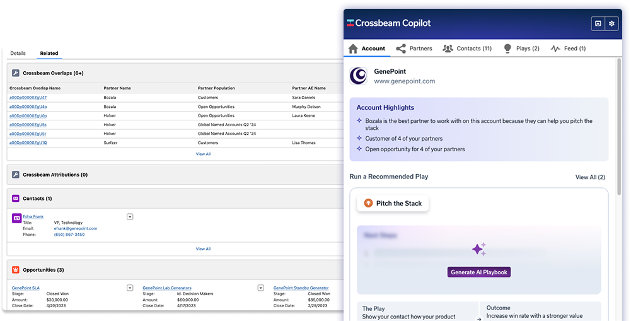Click the Copilot panel vertical scrollbar
Viewport: 631px width, 321px height.
[x=619, y=127]
